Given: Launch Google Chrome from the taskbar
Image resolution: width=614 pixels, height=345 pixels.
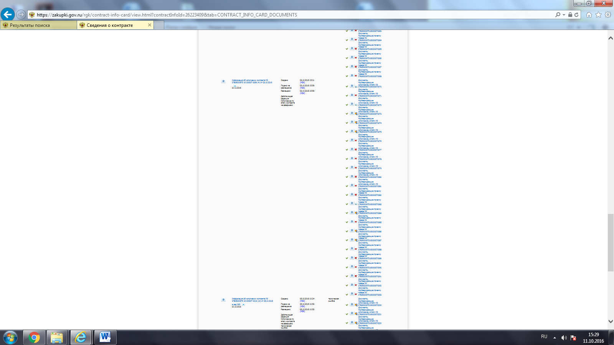Looking at the screenshot, I should (x=34, y=338).
